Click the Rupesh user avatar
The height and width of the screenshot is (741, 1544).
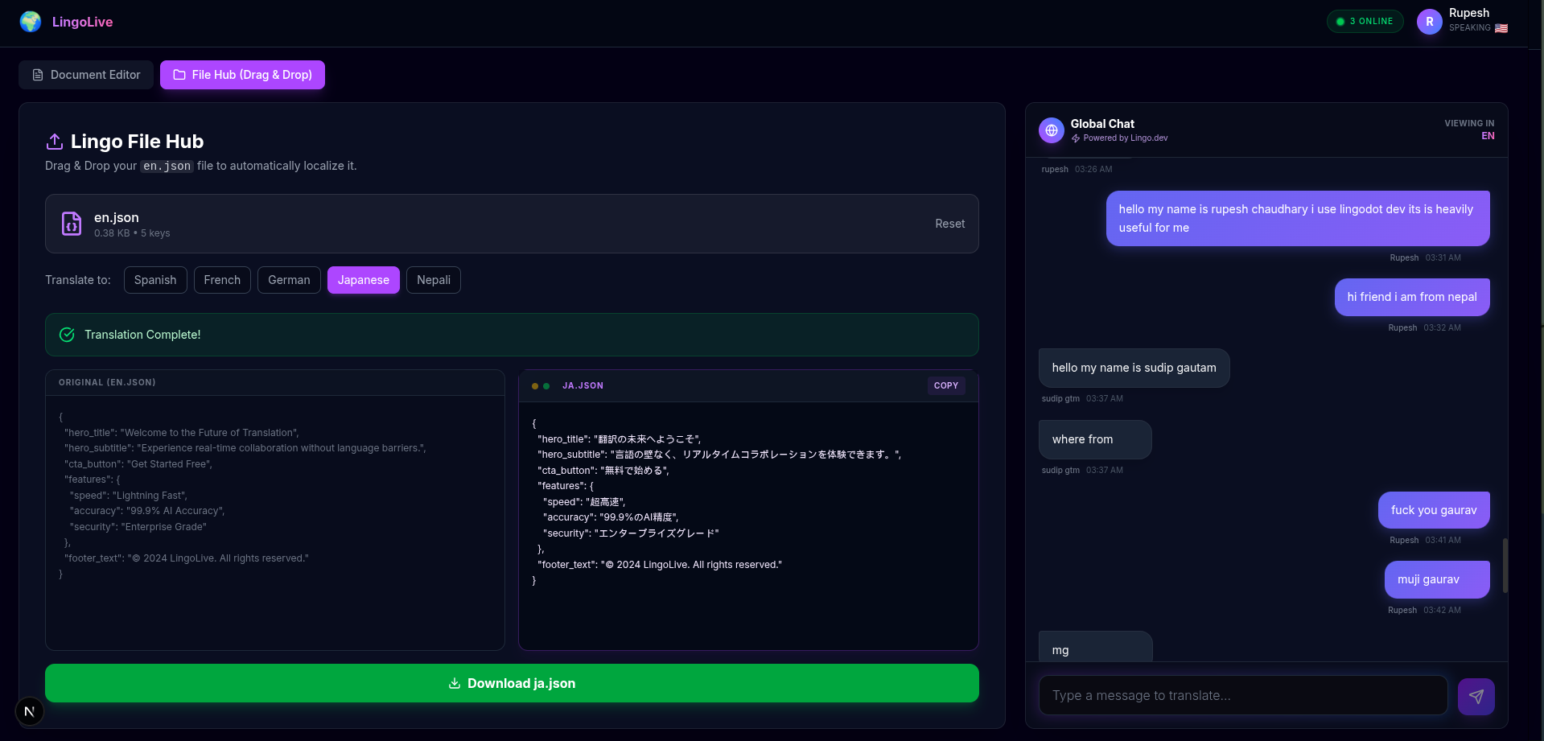1430,22
